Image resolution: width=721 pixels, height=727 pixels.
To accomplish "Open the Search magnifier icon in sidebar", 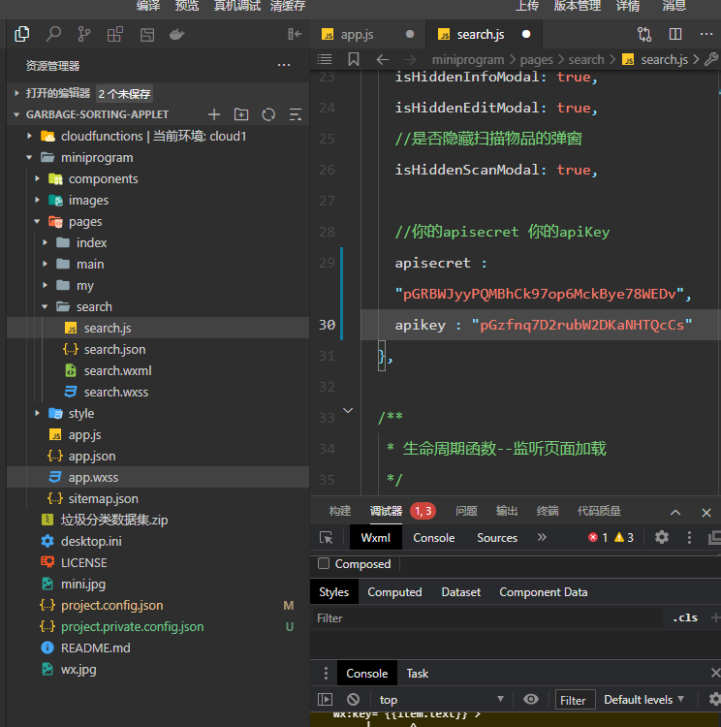I will (x=53, y=34).
